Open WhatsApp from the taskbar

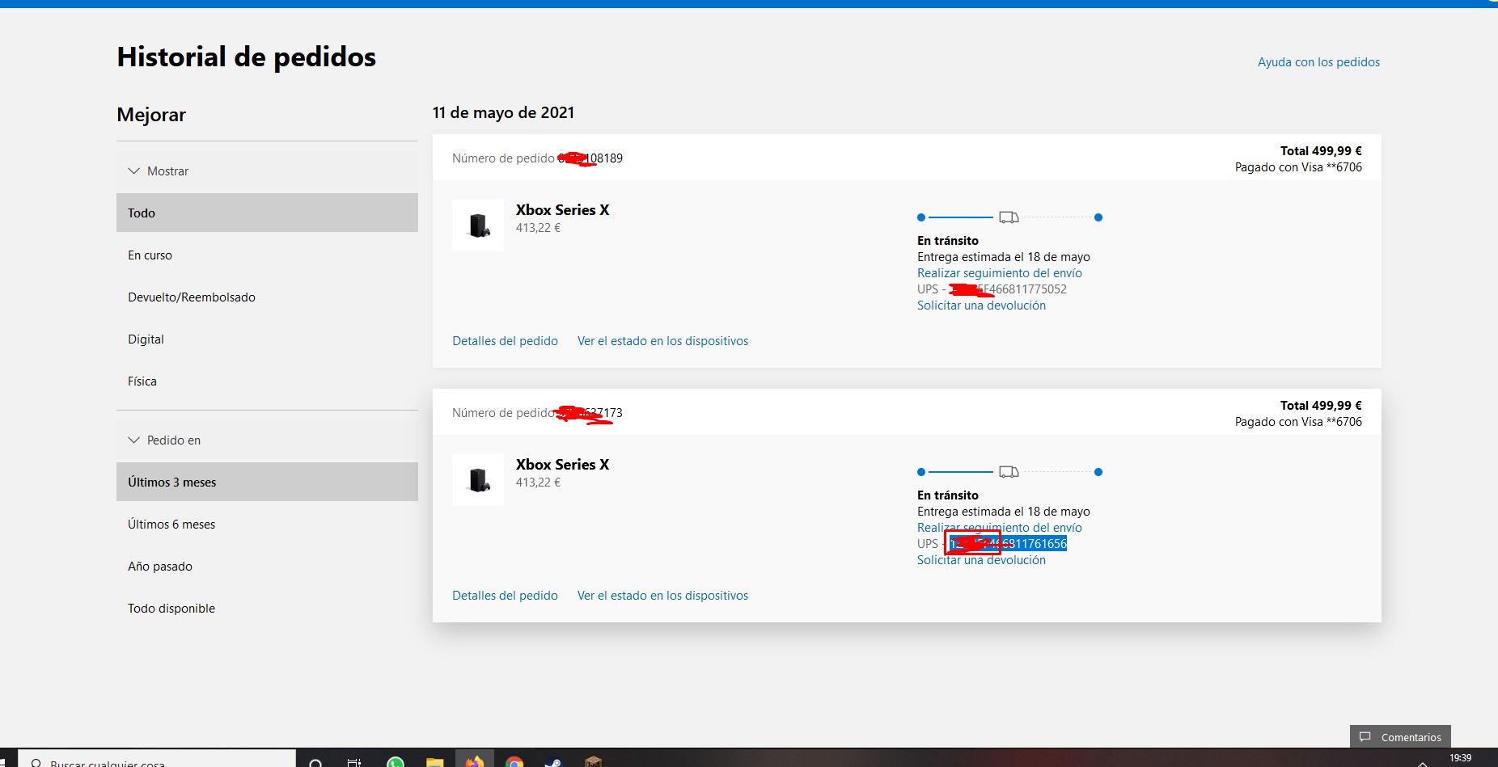(x=396, y=762)
